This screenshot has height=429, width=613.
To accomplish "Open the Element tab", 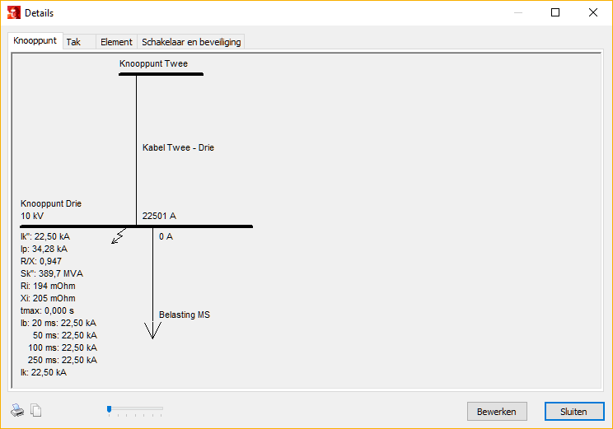I will [x=116, y=42].
